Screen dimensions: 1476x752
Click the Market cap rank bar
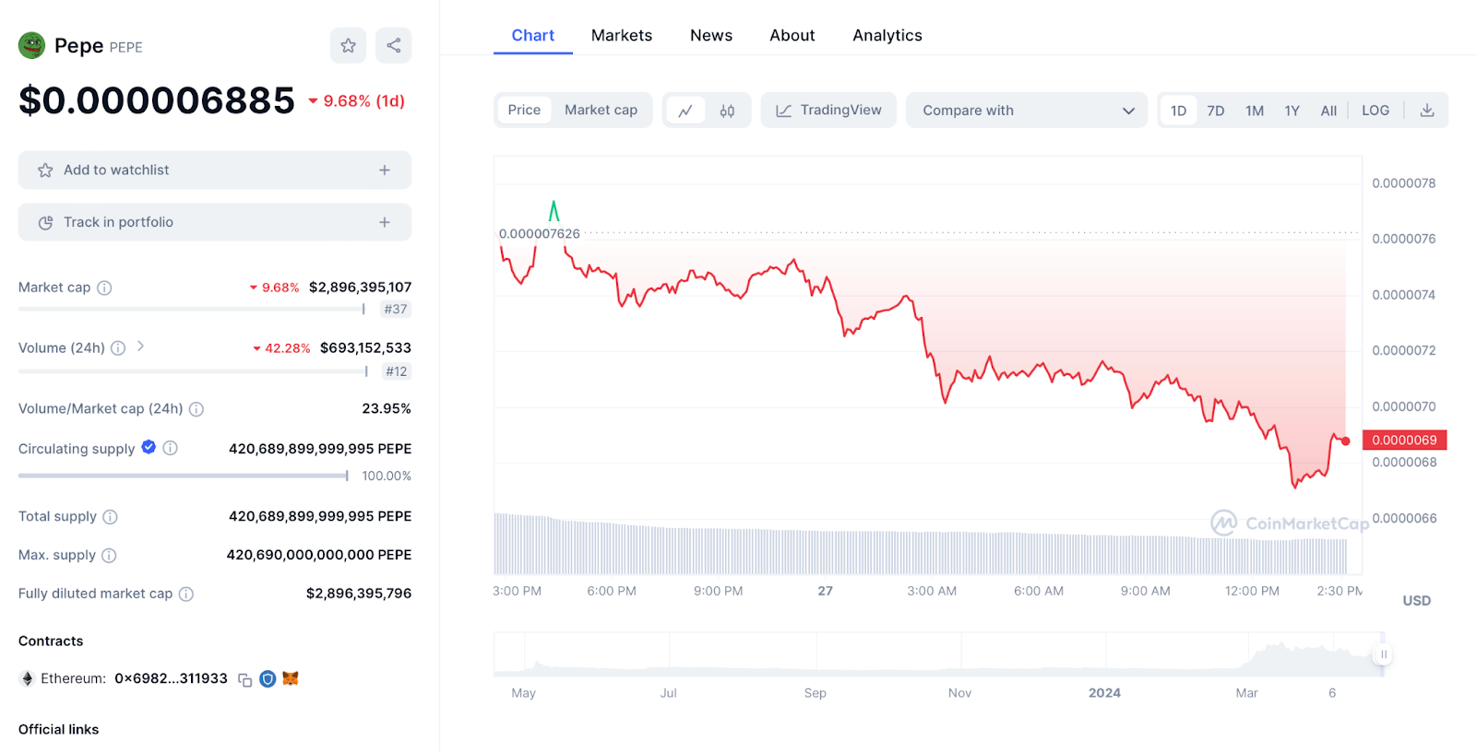(192, 309)
